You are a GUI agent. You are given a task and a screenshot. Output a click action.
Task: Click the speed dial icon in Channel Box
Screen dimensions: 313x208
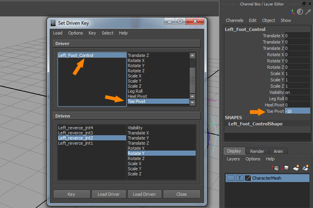click(x=300, y=12)
